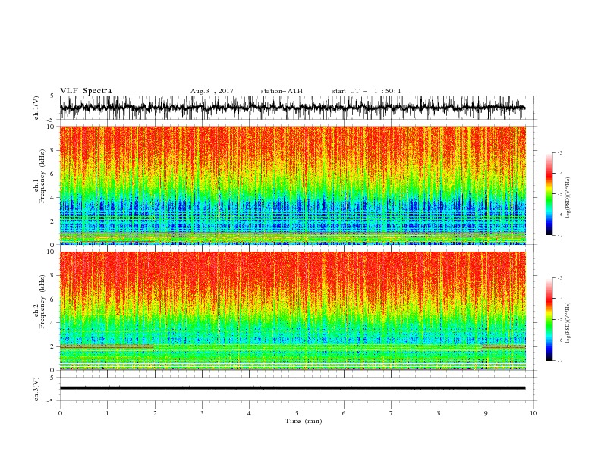Click time axis tick label "5"
This screenshot has height=464, width=601.
point(297,413)
